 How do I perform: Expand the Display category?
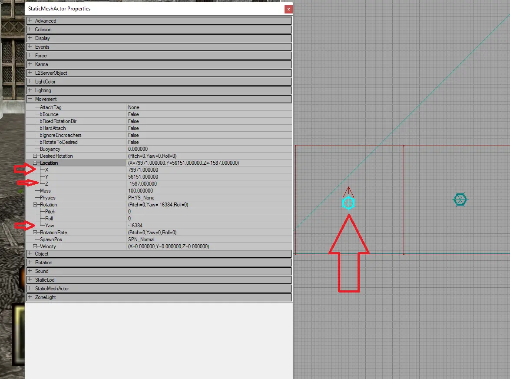pyautogui.click(x=30, y=38)
